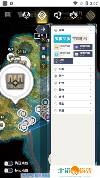Click the large treasure chest map marker
The image size is (100, 178).
pyautogui.click(x=15, y=81)
